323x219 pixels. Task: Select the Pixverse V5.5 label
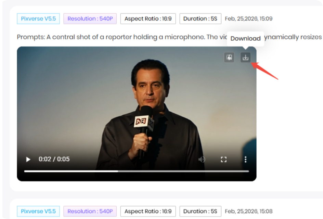[38, 18]
